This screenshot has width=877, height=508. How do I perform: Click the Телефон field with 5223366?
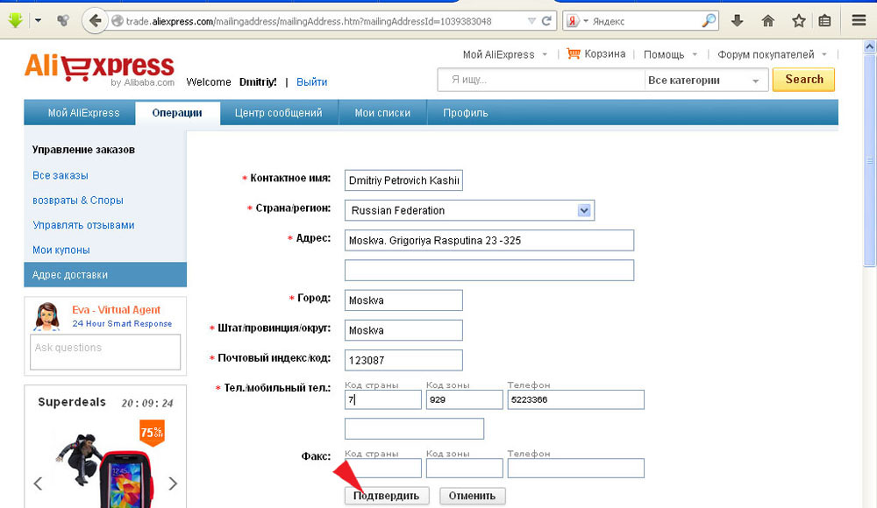[576, 399]
